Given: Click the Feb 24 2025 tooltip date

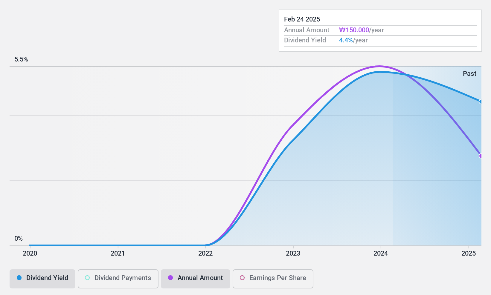Looking at the screenshot, I should click(302, 19).
